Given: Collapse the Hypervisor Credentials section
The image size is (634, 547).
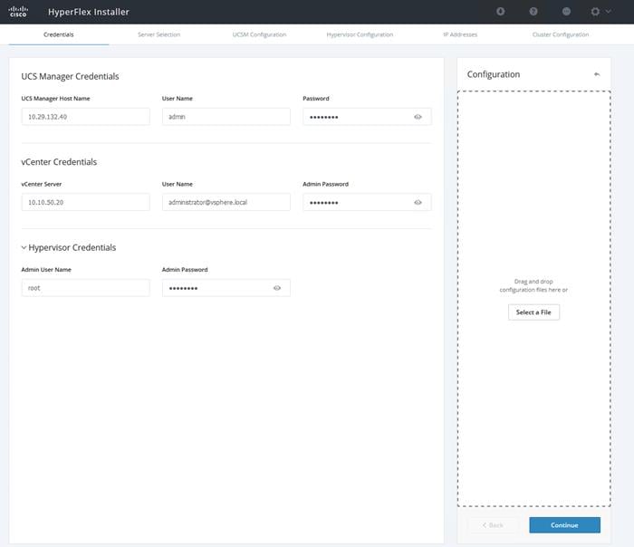Looking at the screenshot, I should pyautogui.click(x=24, y=247).
